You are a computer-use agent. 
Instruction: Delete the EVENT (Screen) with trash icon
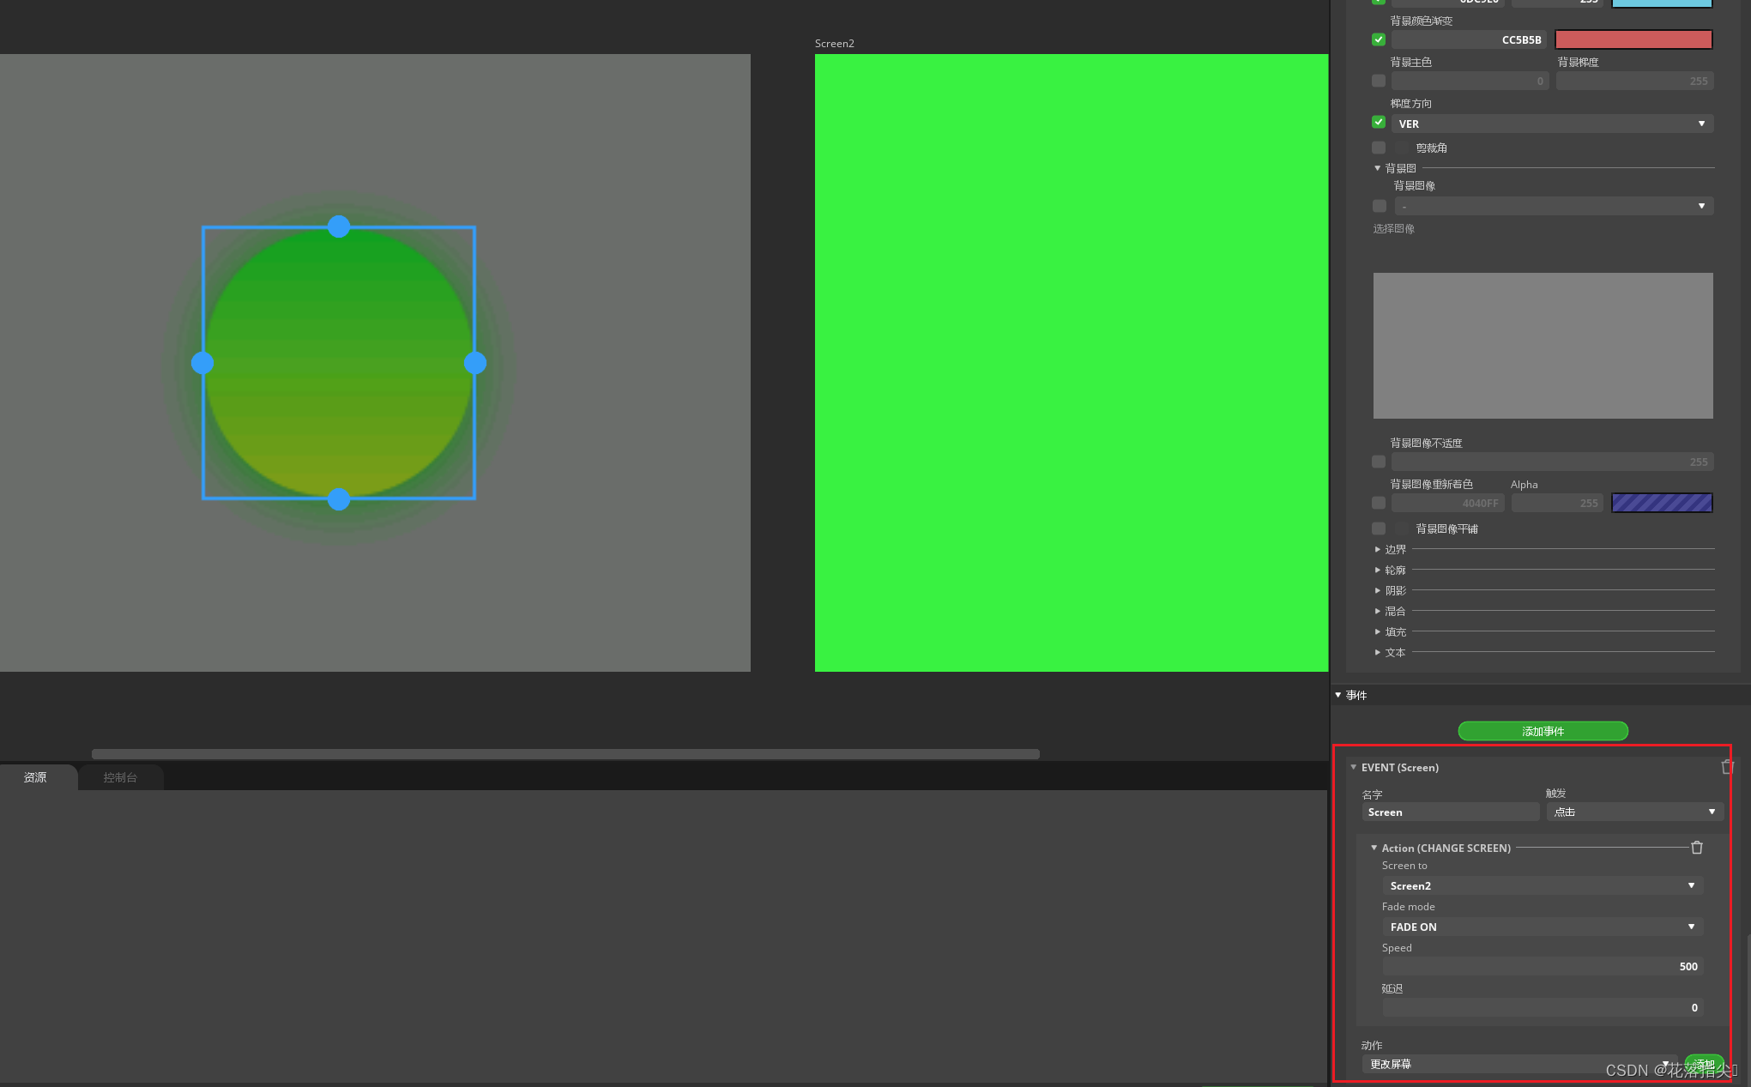click(1727, 767)
